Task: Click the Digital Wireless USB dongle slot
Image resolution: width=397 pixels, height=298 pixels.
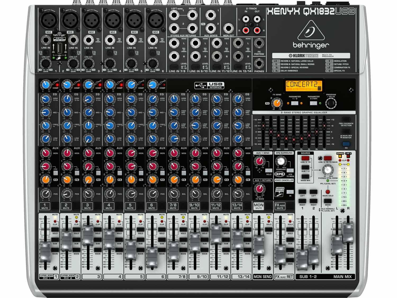Action: [x=60, y=49]
